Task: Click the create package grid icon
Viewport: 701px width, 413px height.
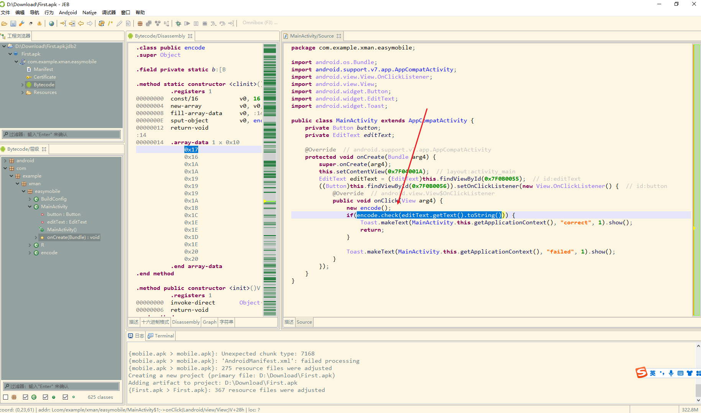Action: point(140,23)
